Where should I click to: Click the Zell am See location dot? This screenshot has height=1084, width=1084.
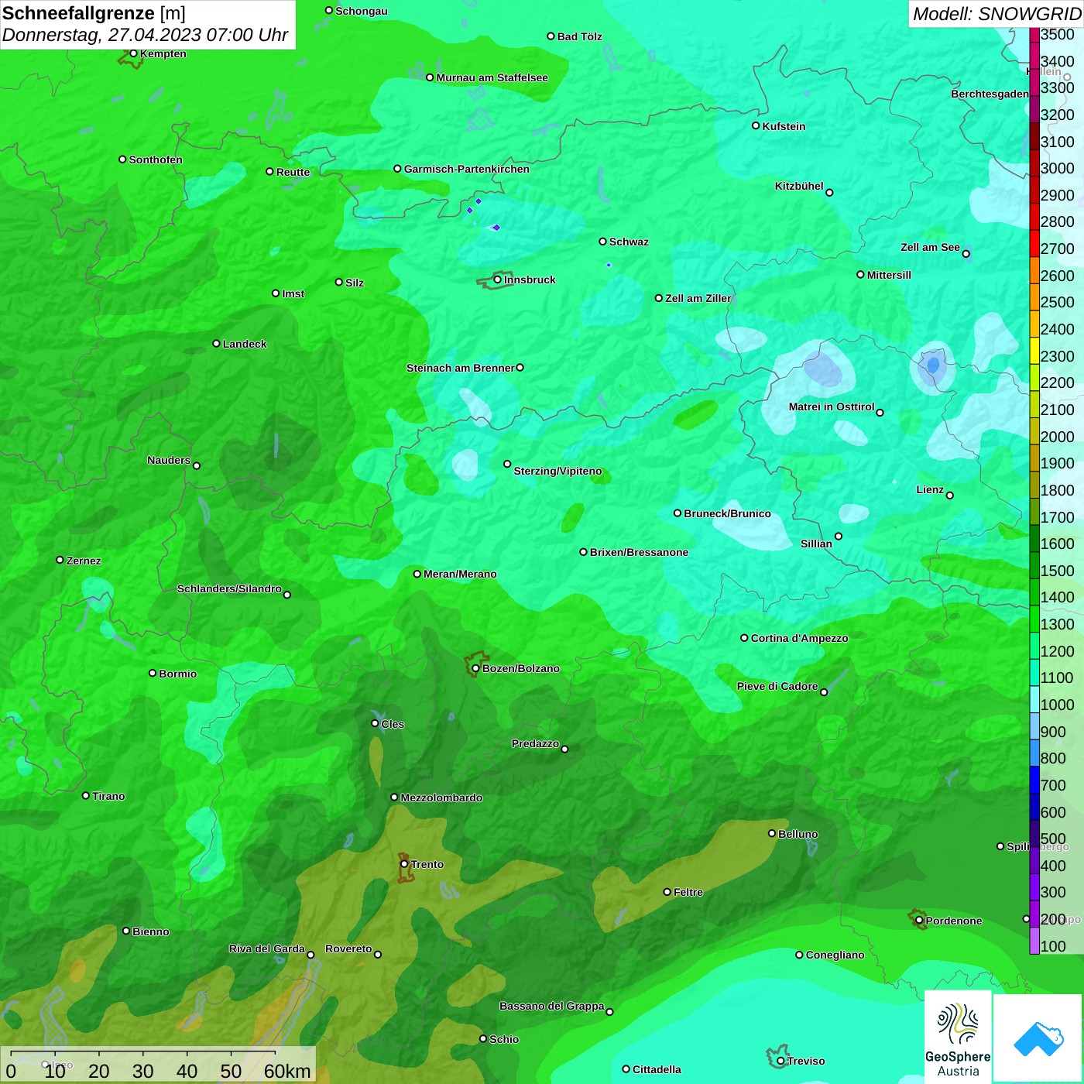pos(966,253)
